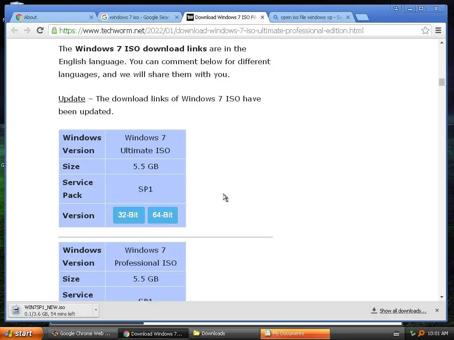
Task: Click the browser forward arrow
Action: (27, 31)
